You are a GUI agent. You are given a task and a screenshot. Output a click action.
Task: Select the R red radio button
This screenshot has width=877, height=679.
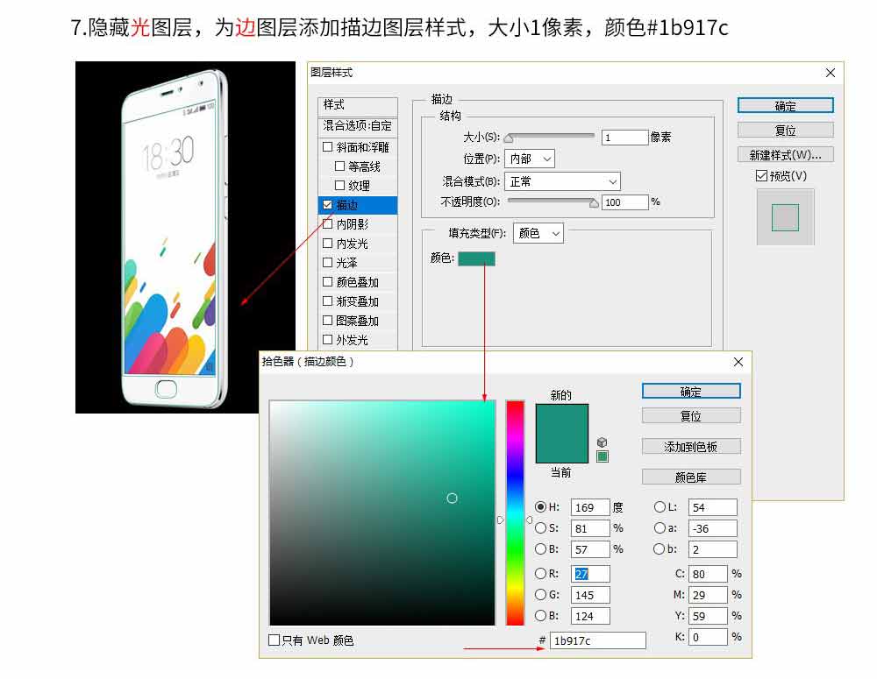pyautogui.click(x=540, y=573)
